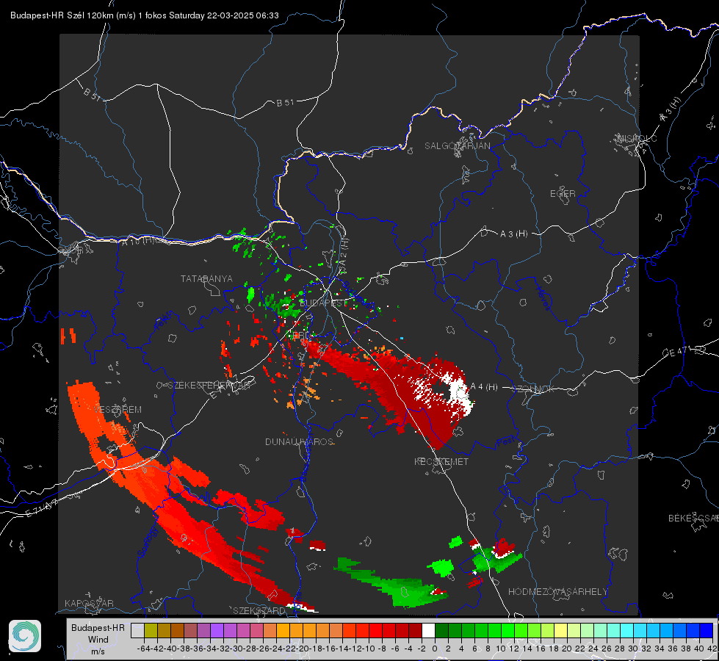Click the TATABÁNYA city label
719x661 pixels.
click(x=206, y=279)
